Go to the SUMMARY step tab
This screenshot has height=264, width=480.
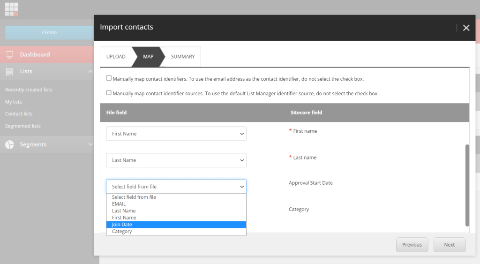click(x=183, y=57)
